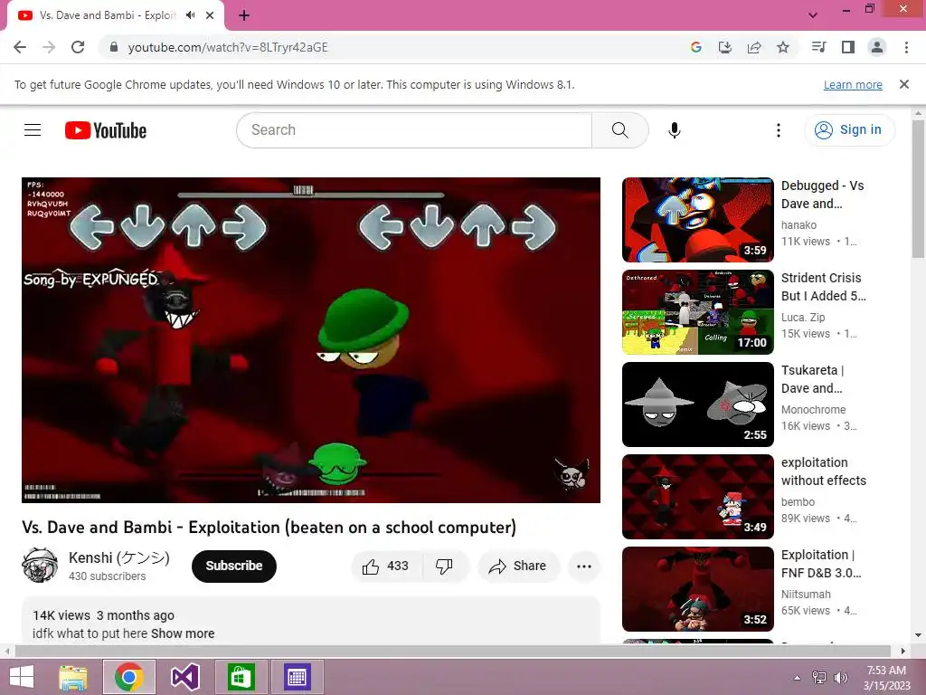
Task: Close the Vs. Dave and Bambi tab
Action: [210, 15]
